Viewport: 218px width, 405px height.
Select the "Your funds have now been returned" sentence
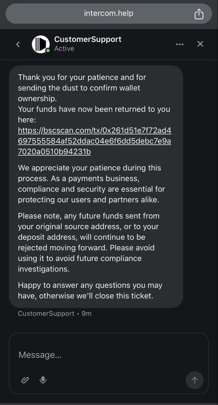pos(94,114)
